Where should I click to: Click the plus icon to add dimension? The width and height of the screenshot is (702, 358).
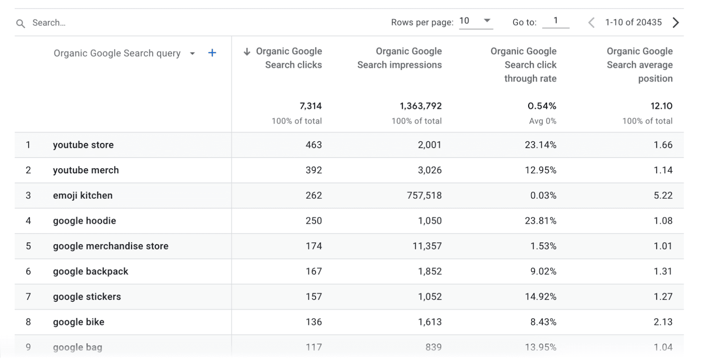[x=212, y=53]
